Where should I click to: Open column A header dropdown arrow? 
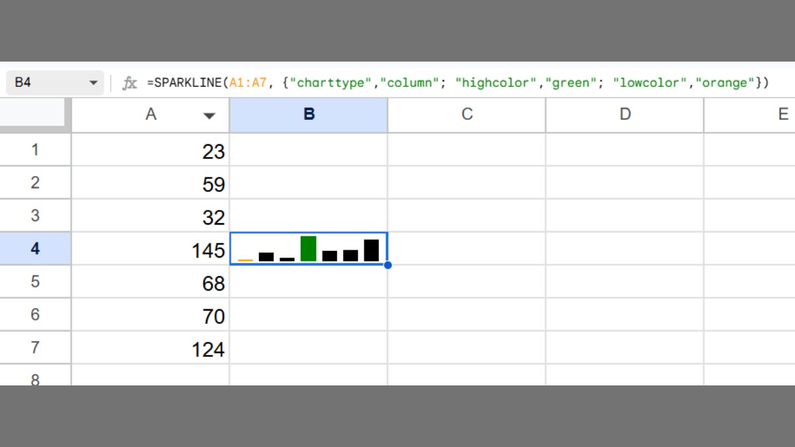tap(209, 115)
